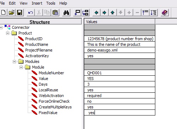Select the ActivationKey tree item
Image resolution: width=177 pixels, height=129 pixels.
[x=37, y=56]
